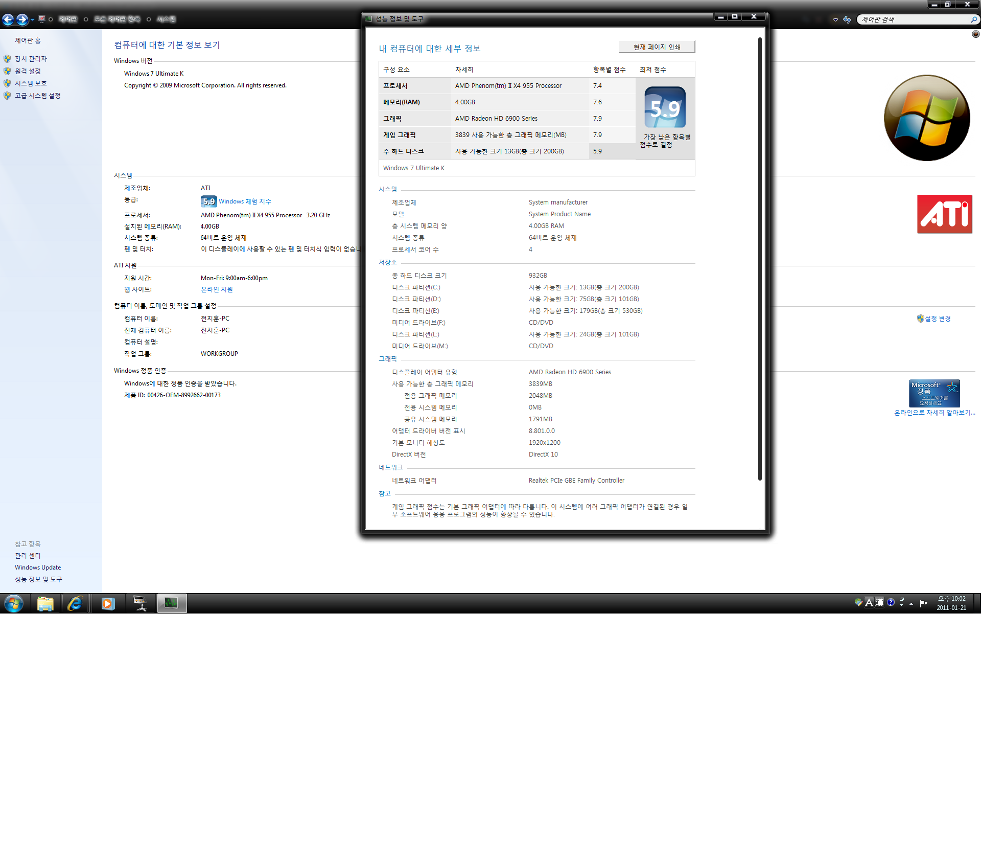The width and height of the screenshot is (981, 863).
Task: Click the round help icon below search box
Action: point(975,34)
